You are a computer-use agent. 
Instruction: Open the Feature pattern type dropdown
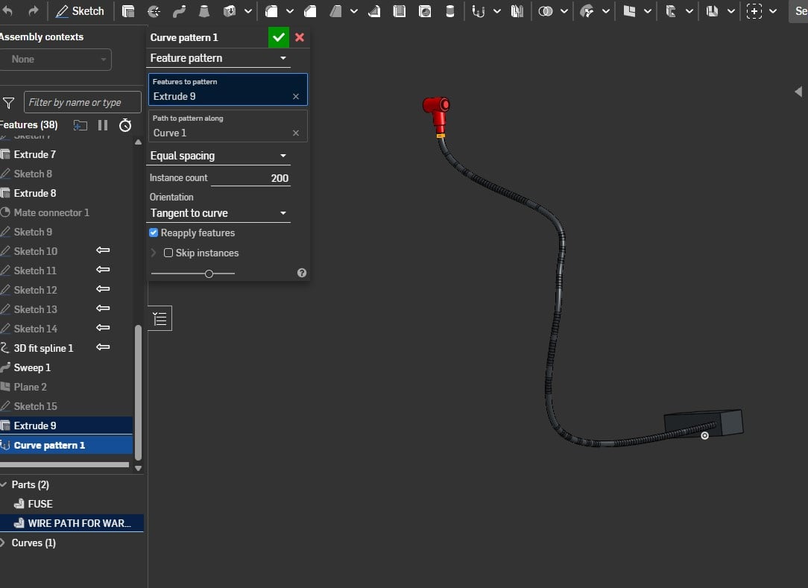coord(218,58)
